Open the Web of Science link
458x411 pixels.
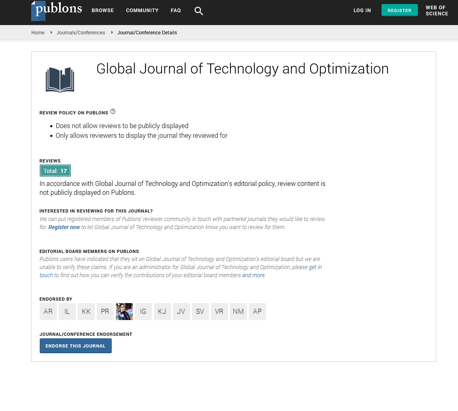pos(437,11)
